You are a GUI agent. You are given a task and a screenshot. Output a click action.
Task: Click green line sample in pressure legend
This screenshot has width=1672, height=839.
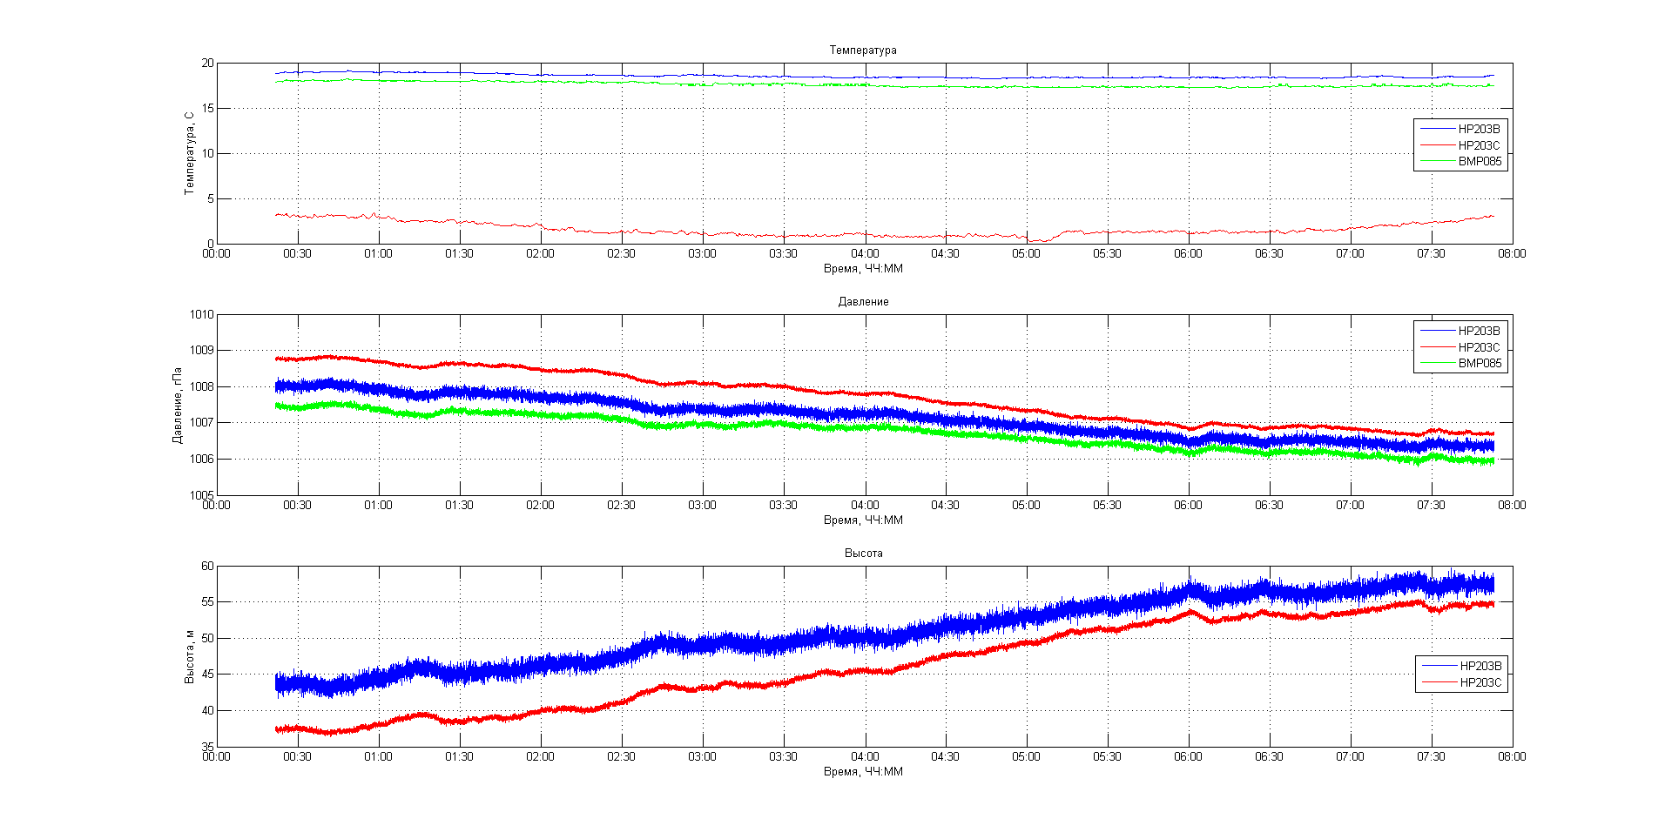pyautogui.click(x=1438, y=363)
